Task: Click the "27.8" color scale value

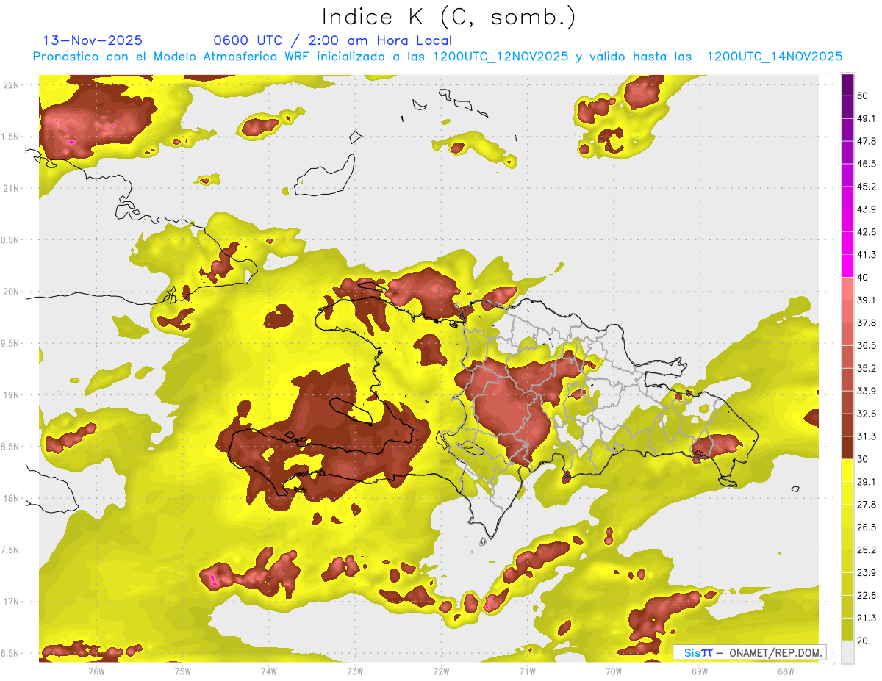Action: pos(867,505)
